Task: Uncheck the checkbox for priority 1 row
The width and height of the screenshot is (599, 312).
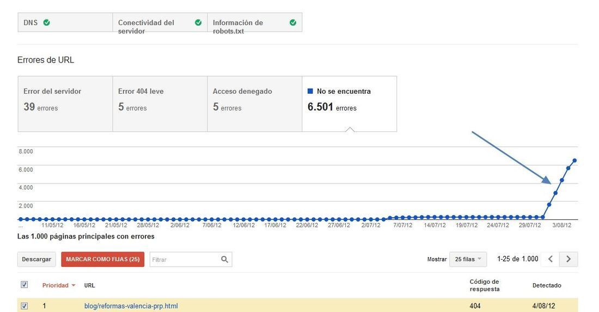Action: 24,306
